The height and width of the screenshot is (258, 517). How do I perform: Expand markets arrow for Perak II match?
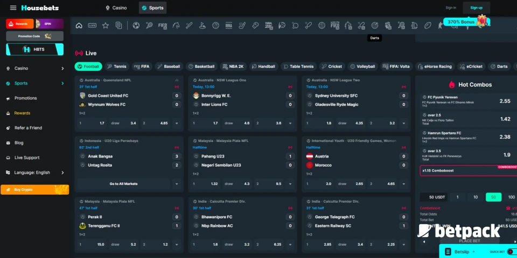click(x=177, y=245)
